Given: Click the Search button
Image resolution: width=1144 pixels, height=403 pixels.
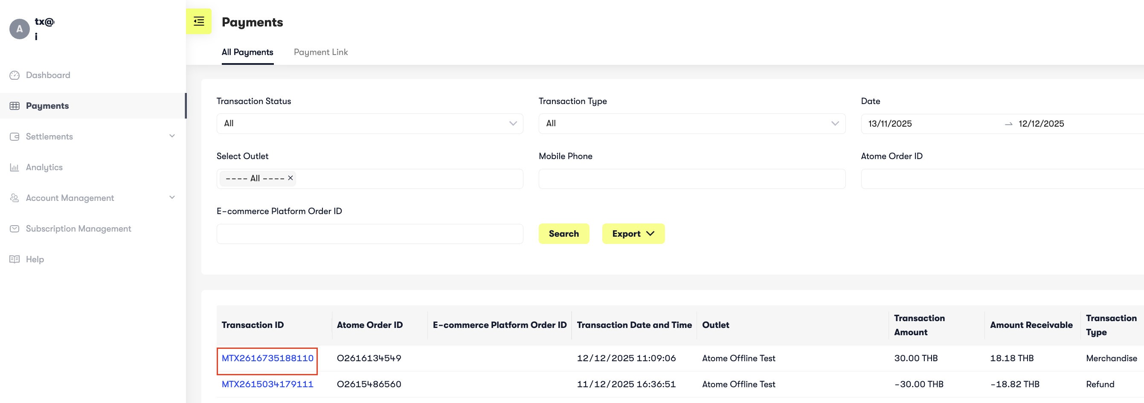Looking at the screenshot, I should [563, 233].
